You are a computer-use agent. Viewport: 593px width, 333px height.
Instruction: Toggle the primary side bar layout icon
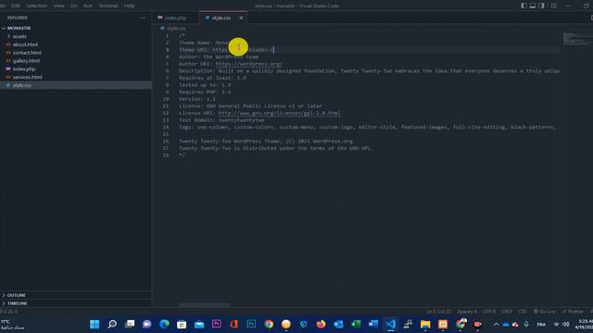pos(524,6)
